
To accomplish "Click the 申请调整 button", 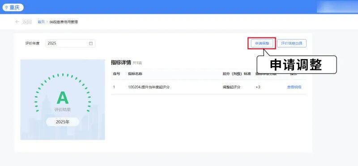I will pos(262,43).
